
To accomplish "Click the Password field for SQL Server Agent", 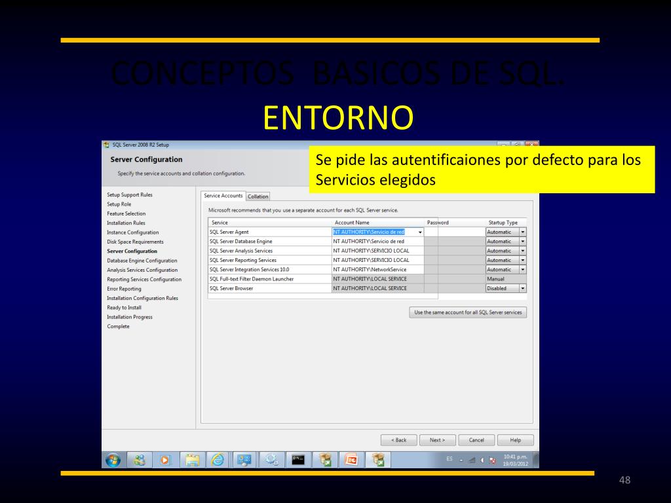I will click(x=455, y=232).
